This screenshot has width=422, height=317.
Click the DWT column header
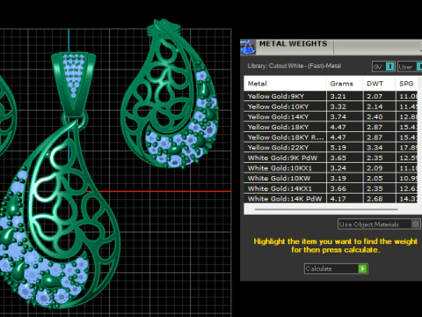379,84
